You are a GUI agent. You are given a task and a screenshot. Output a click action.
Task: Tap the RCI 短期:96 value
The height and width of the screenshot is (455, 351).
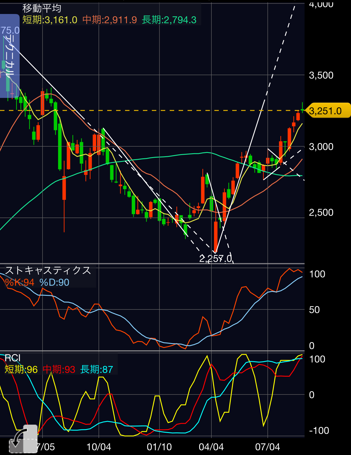21,370
